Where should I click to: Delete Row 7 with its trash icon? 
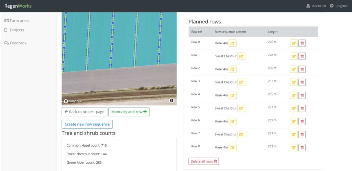(x=302, y=135)
